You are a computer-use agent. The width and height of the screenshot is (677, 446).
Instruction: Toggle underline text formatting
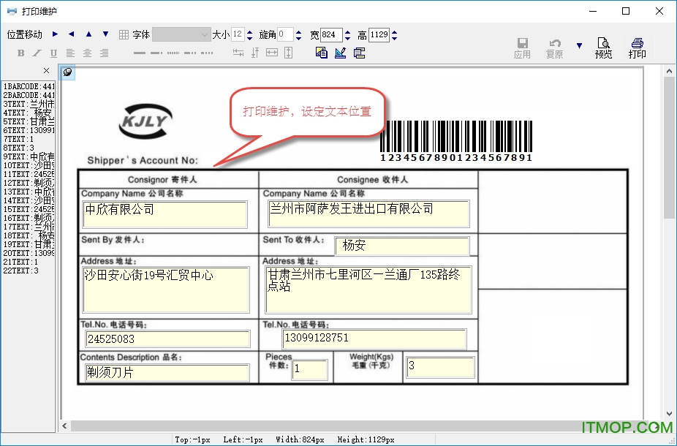tap(53, 53)
